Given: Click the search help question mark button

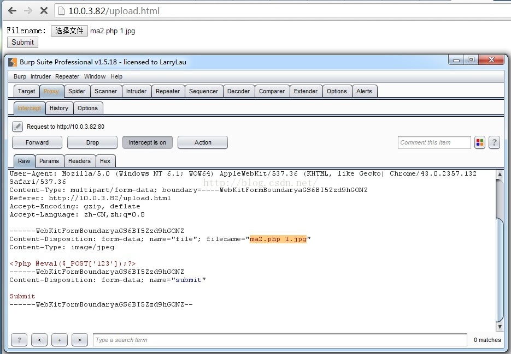Looking at the screenshot, I should coord(19,340).
